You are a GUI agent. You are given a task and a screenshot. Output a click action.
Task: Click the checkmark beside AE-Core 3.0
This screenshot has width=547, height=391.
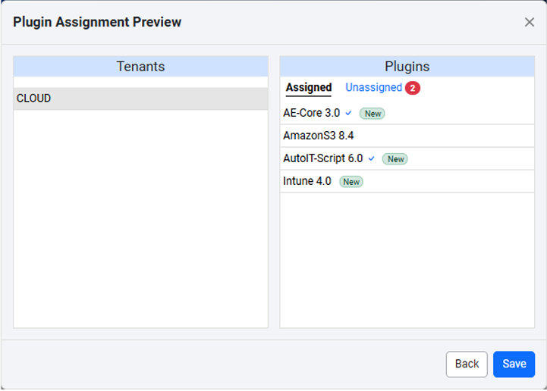(x=348, y=113)
